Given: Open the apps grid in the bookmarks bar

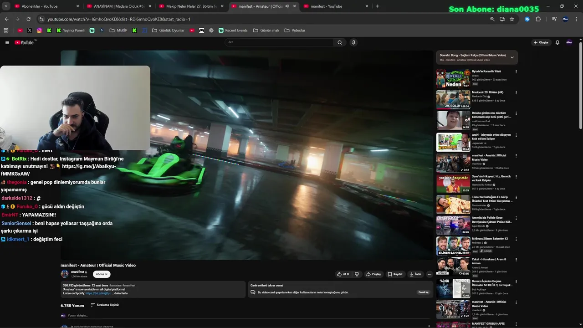Looking at the screenshot, I should 6,31.
